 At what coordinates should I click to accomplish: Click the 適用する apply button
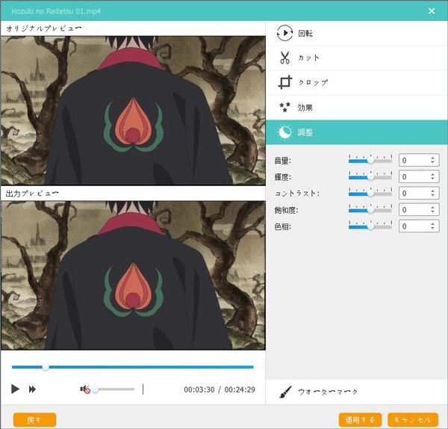(x=360, y=419)
